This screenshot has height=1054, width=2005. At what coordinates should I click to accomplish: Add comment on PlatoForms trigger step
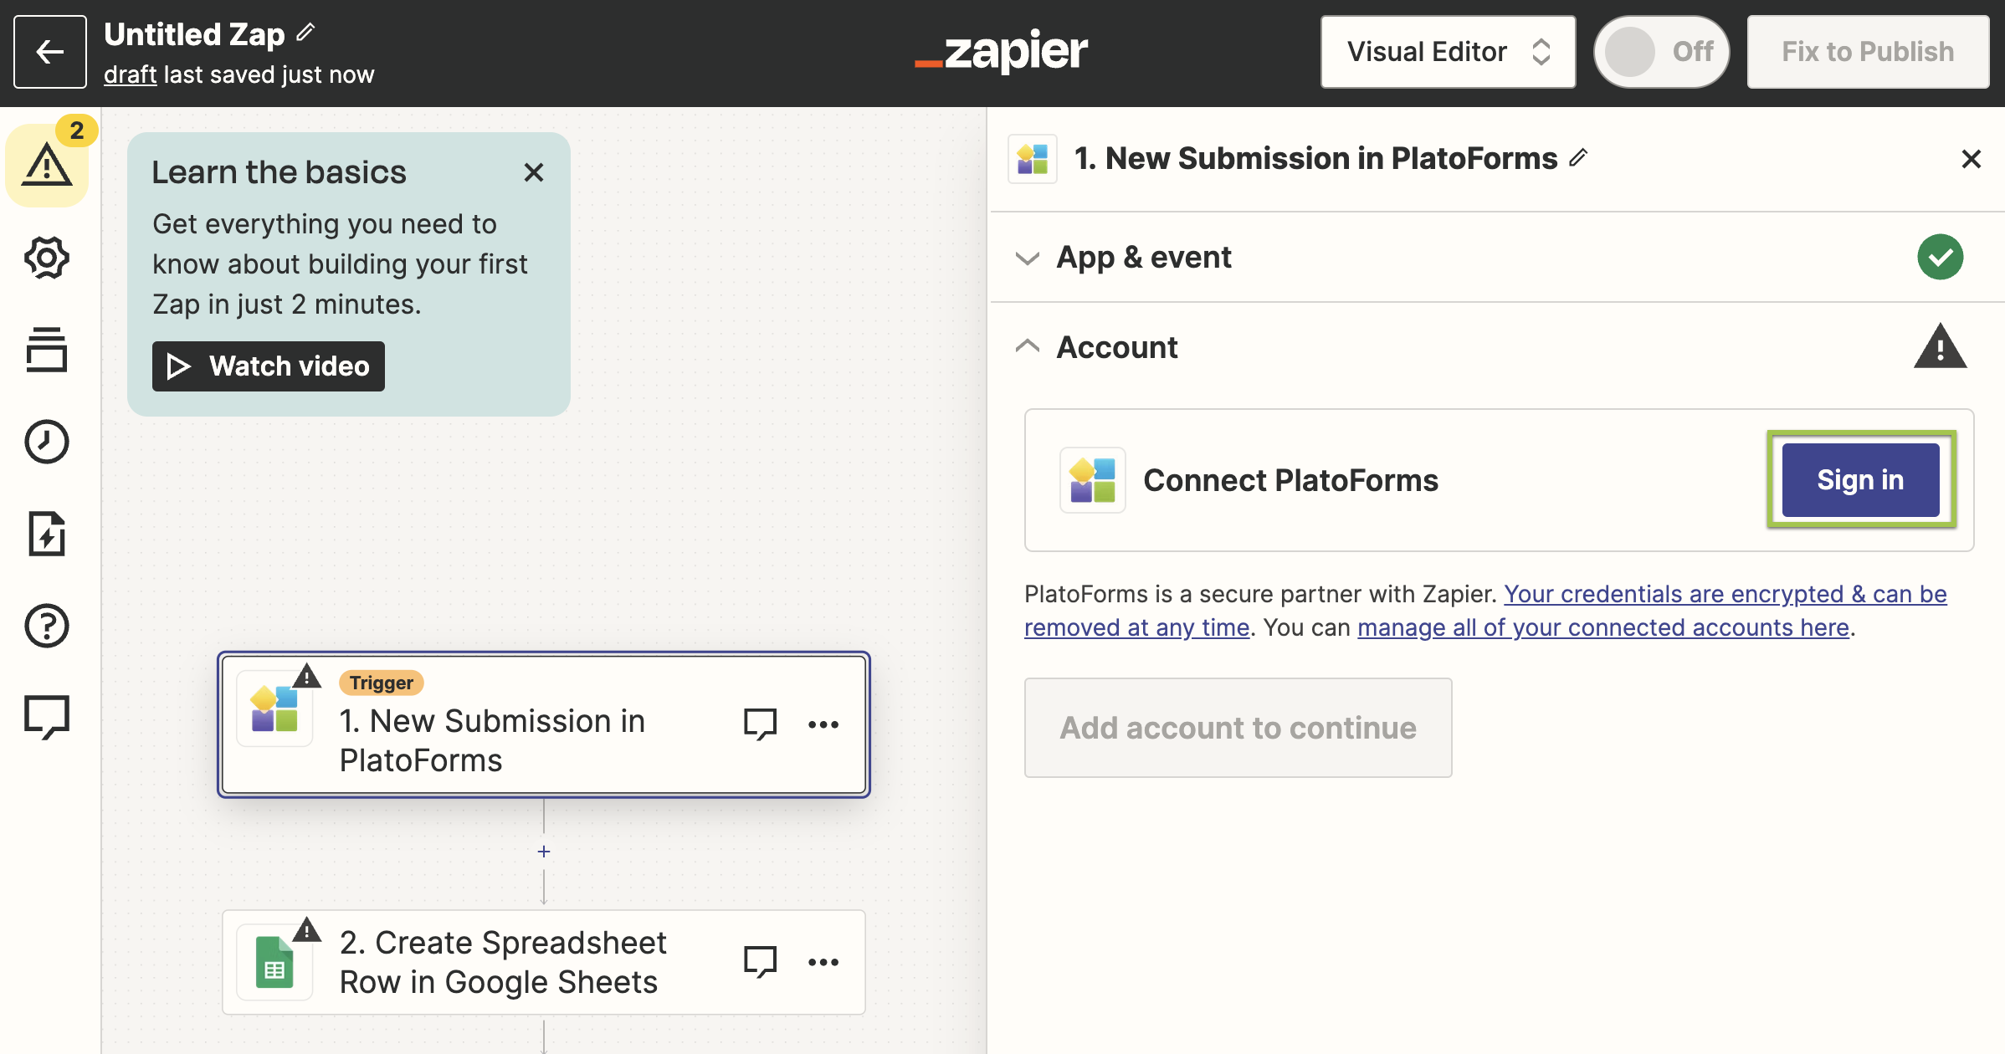[760, 724]
